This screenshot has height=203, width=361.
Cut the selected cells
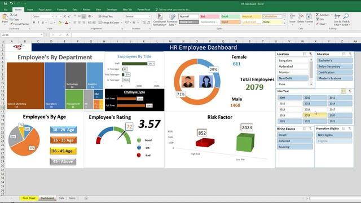14,15
